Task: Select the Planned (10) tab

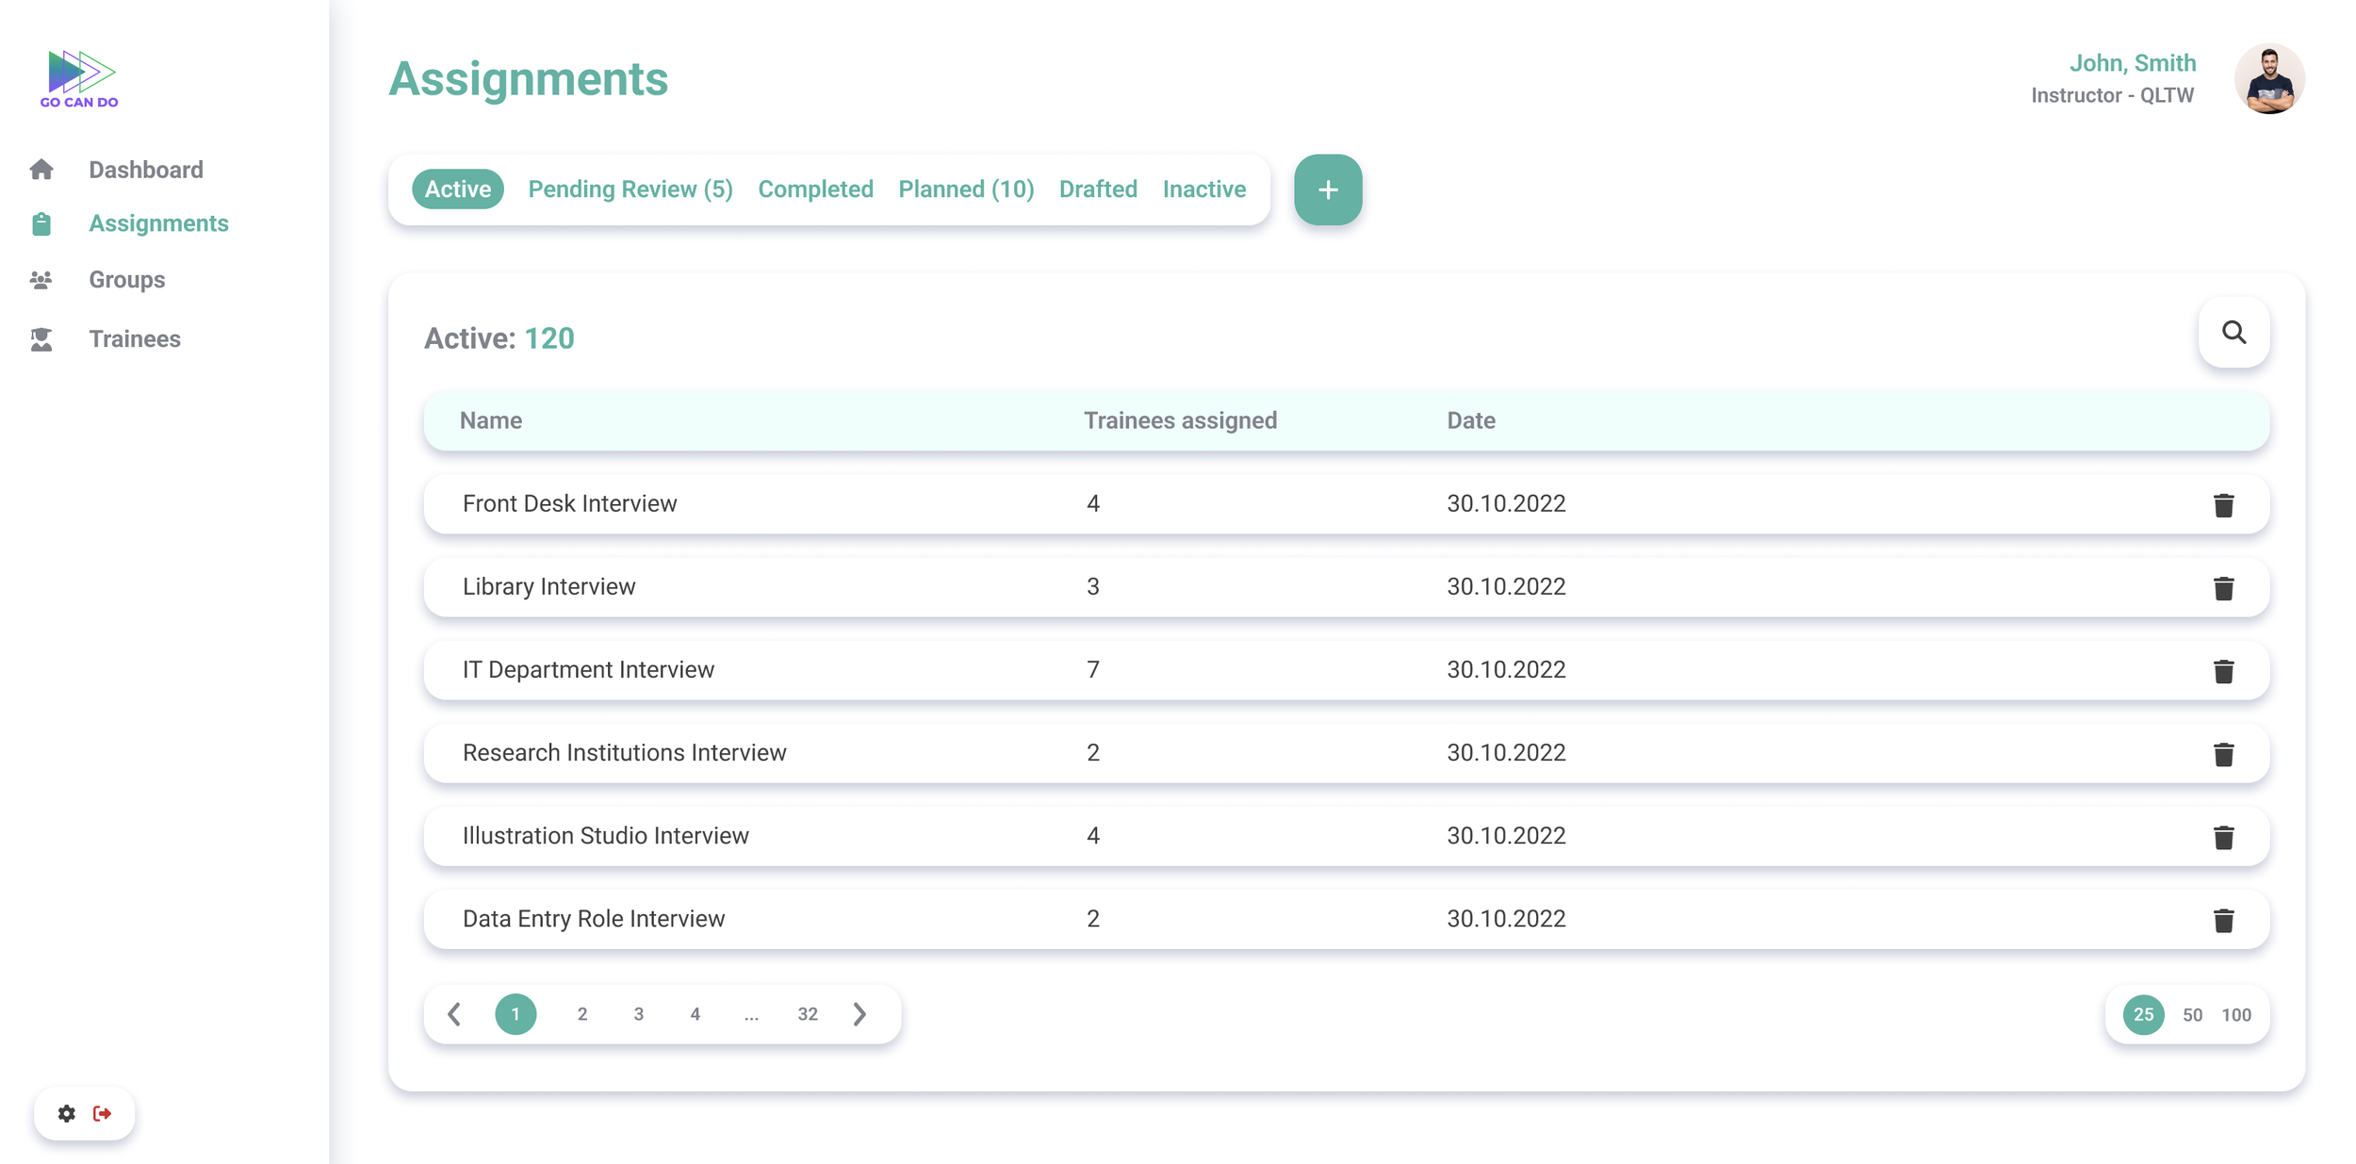Action: coord(965,189)
